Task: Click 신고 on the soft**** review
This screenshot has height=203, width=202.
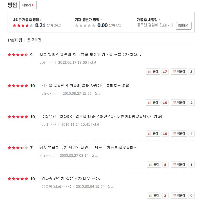Action: (96, 124)
